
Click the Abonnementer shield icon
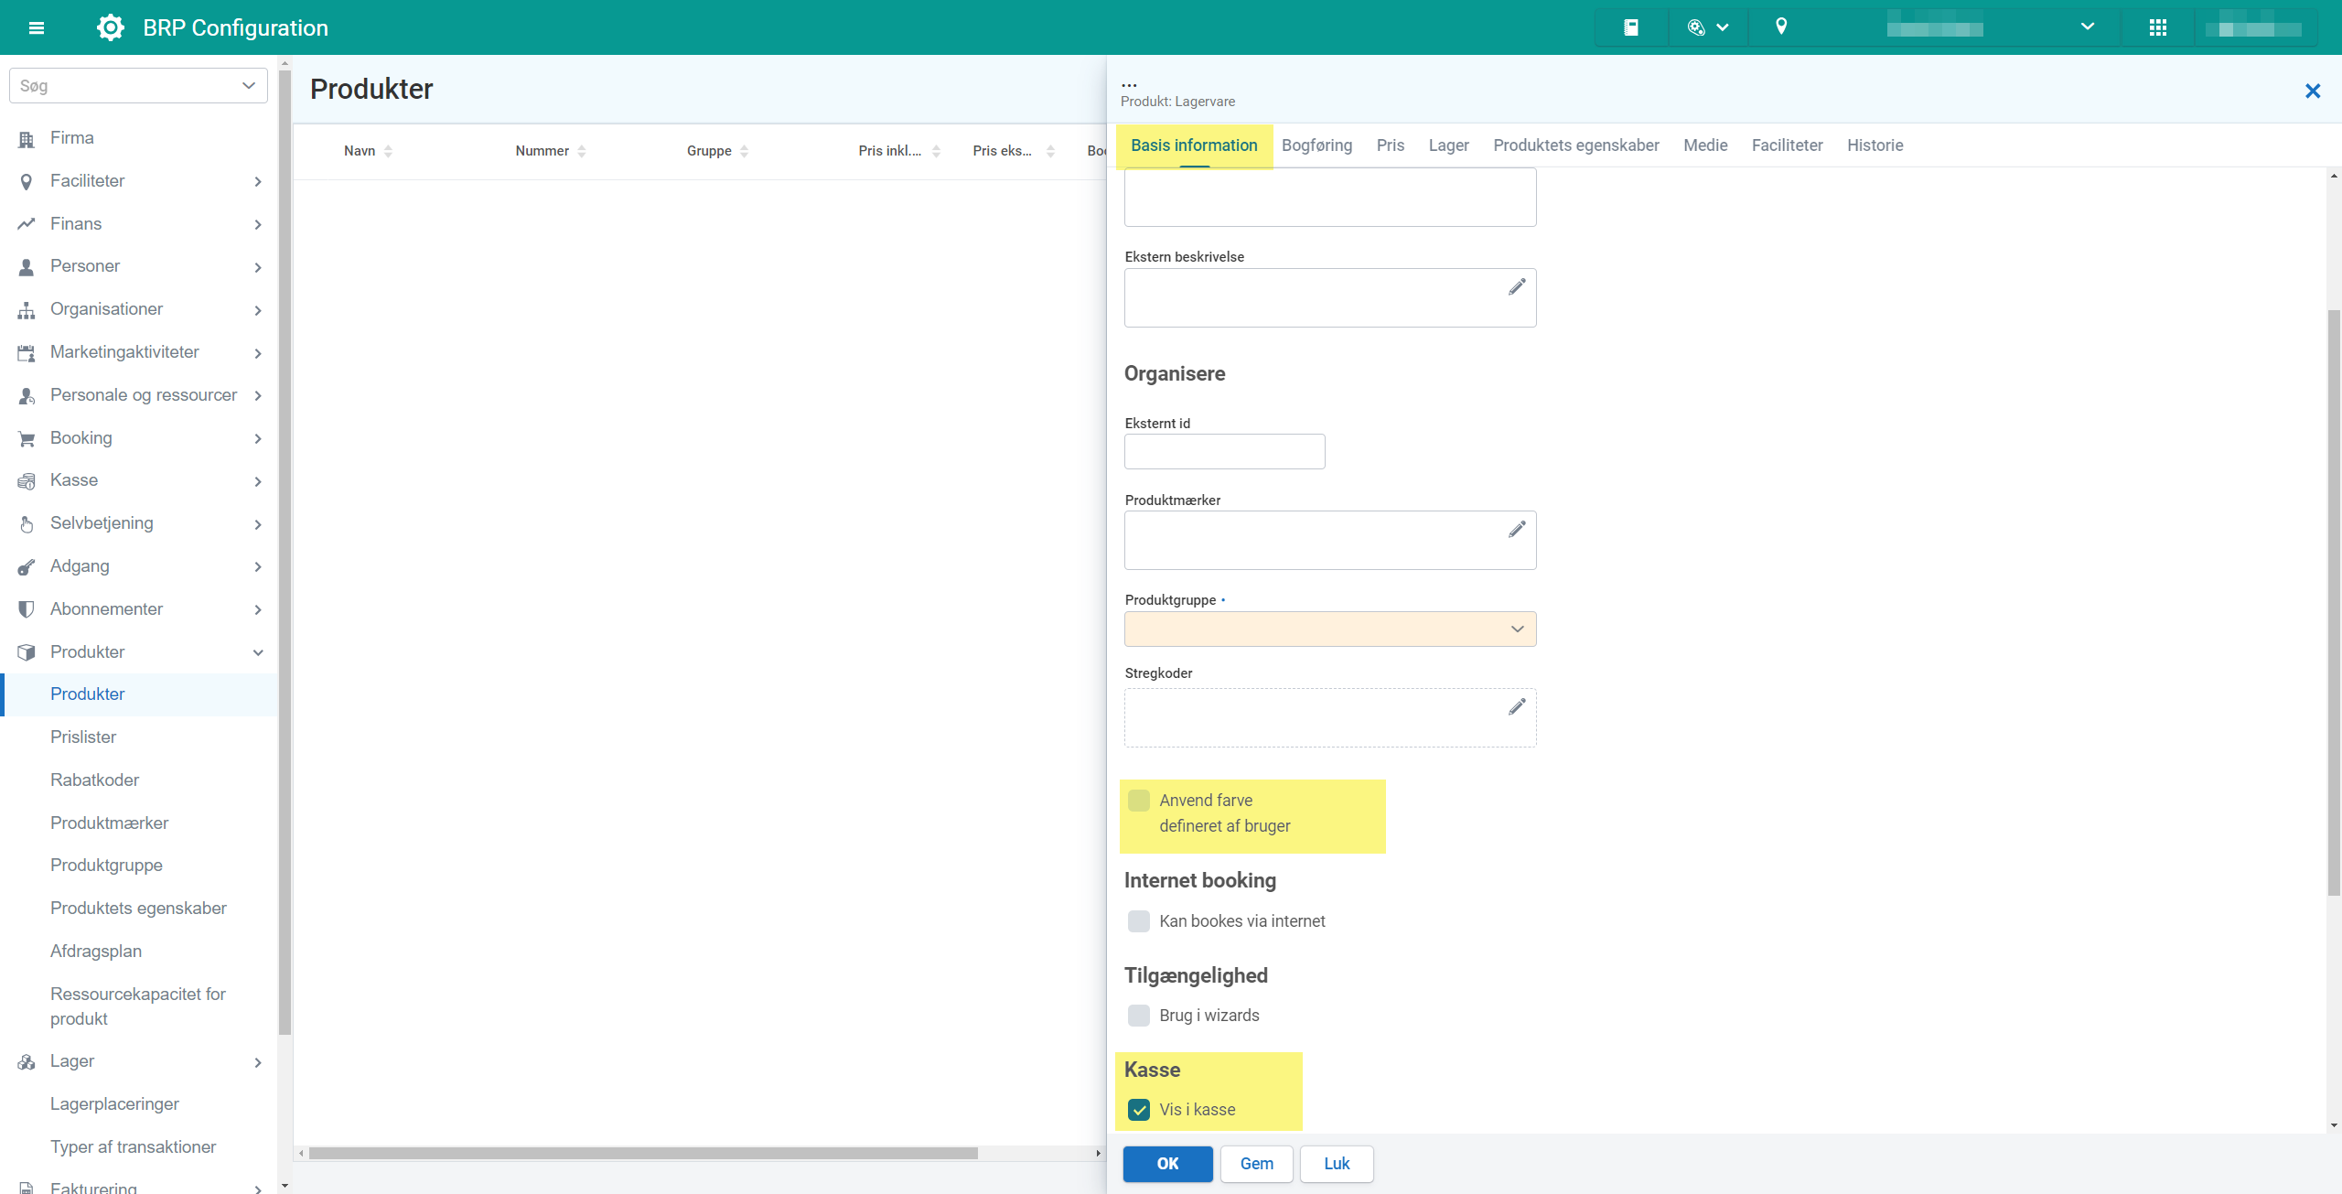coord(27,609)
